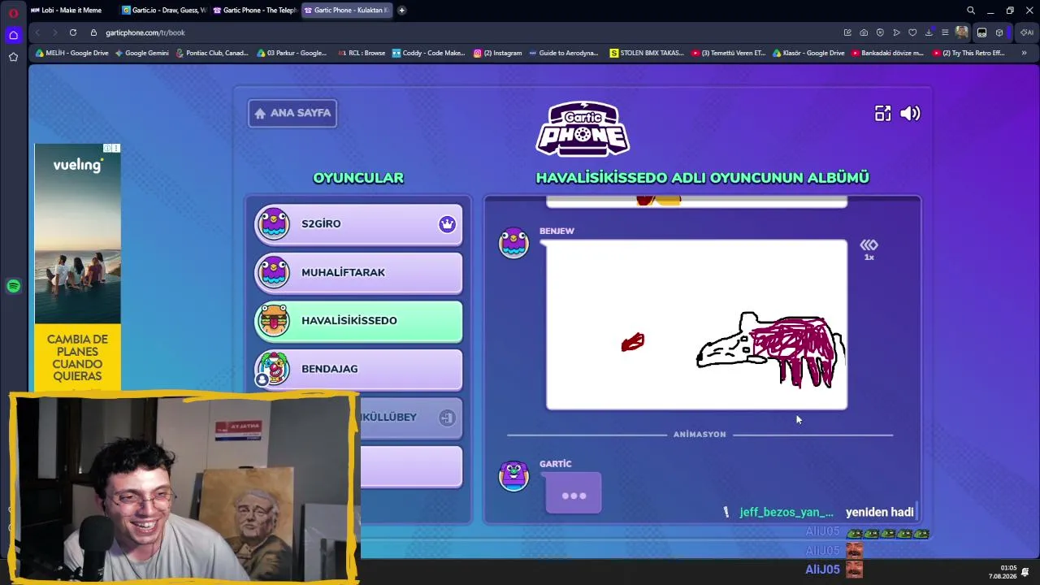The width and height of the screenshot is (1040, 585).
Task: Open Guide to Aerodyna bookmark
Action: pos(564,53)
